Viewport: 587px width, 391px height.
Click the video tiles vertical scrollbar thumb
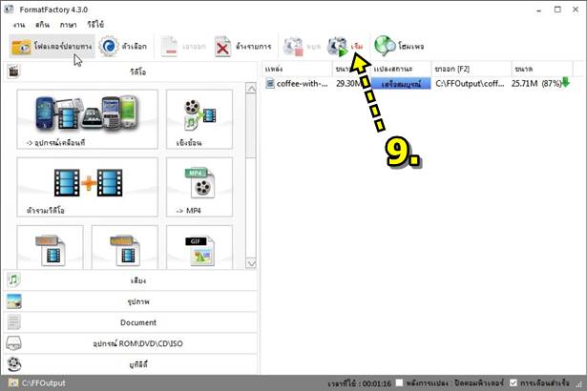point(251,126)
